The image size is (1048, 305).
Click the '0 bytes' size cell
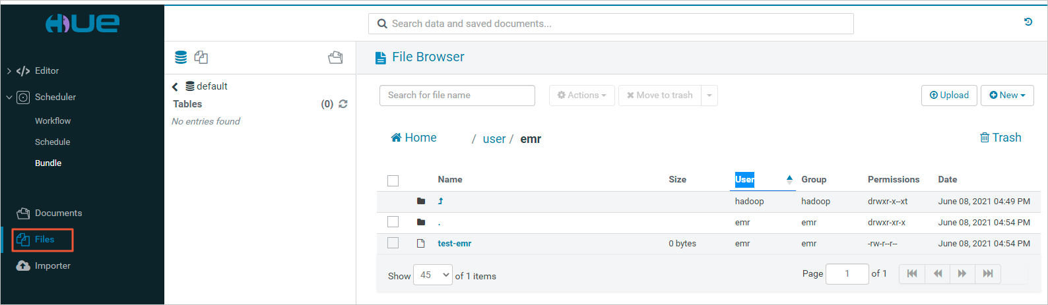pos(682,244)
